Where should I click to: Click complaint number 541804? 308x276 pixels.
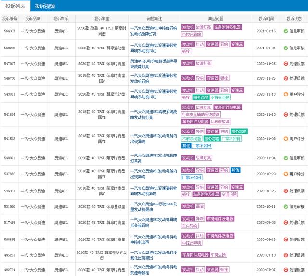(x=10, y=115)
